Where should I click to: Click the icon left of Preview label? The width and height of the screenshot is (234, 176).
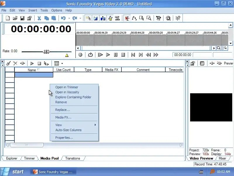pos(219,63)
